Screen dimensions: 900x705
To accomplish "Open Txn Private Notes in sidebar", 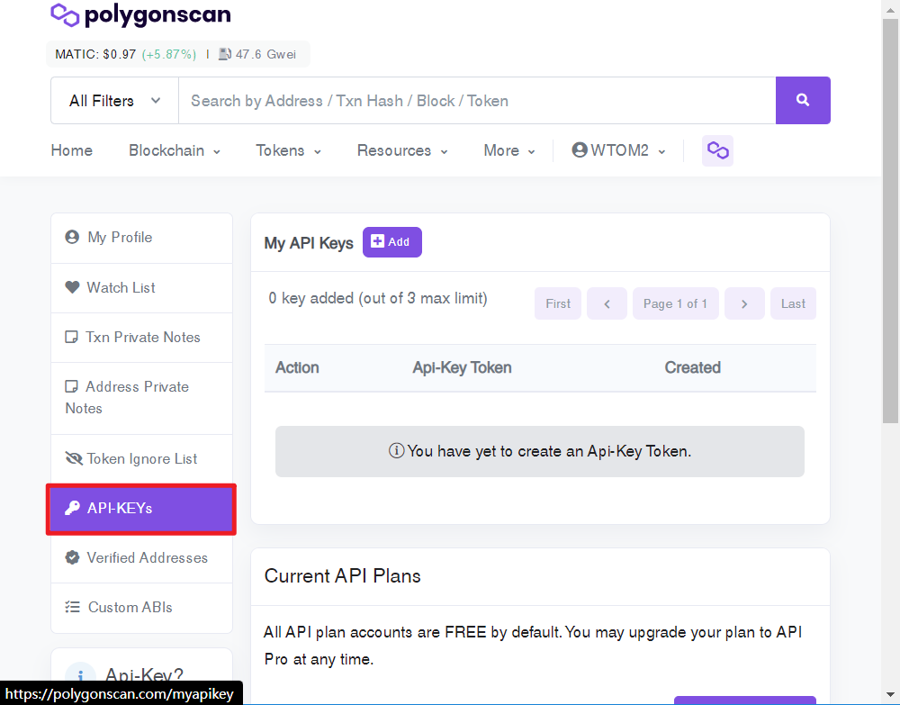I will pos(142,337).
